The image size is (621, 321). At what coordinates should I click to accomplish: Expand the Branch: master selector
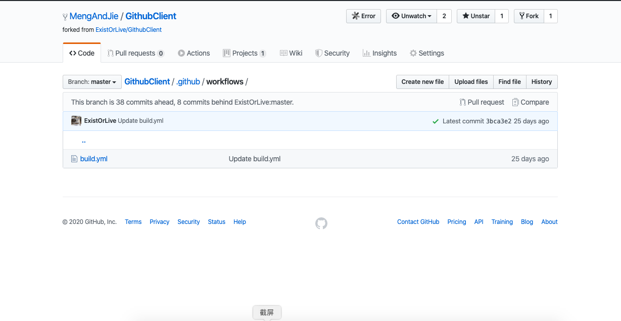(92, 82)
